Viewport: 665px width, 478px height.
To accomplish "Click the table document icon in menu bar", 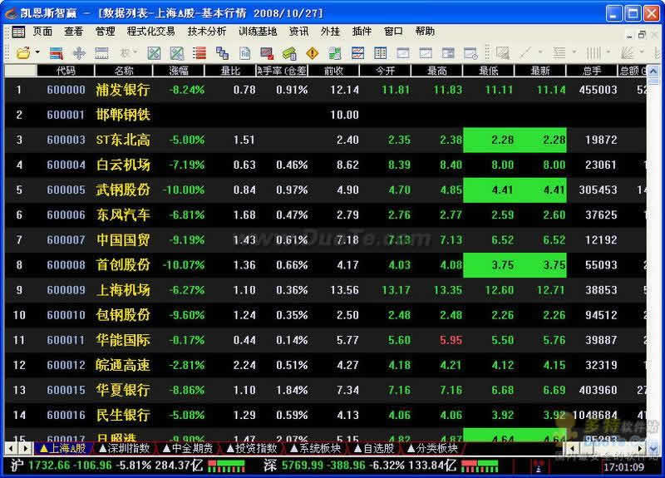I will [18, 32].
